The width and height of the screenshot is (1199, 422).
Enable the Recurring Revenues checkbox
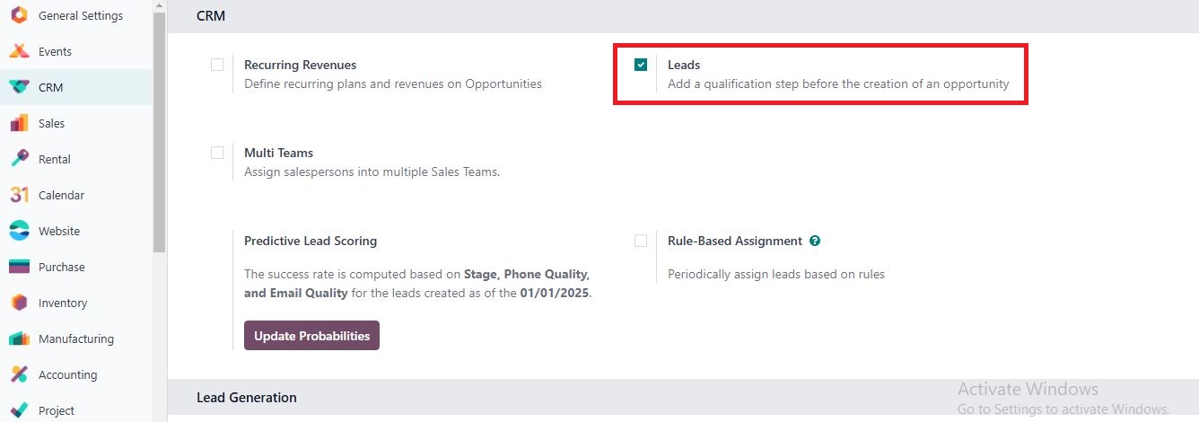coord(217,65)
